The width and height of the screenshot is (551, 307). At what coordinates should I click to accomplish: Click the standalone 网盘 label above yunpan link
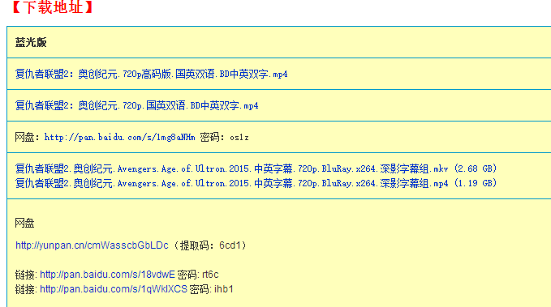coord(24,223)
